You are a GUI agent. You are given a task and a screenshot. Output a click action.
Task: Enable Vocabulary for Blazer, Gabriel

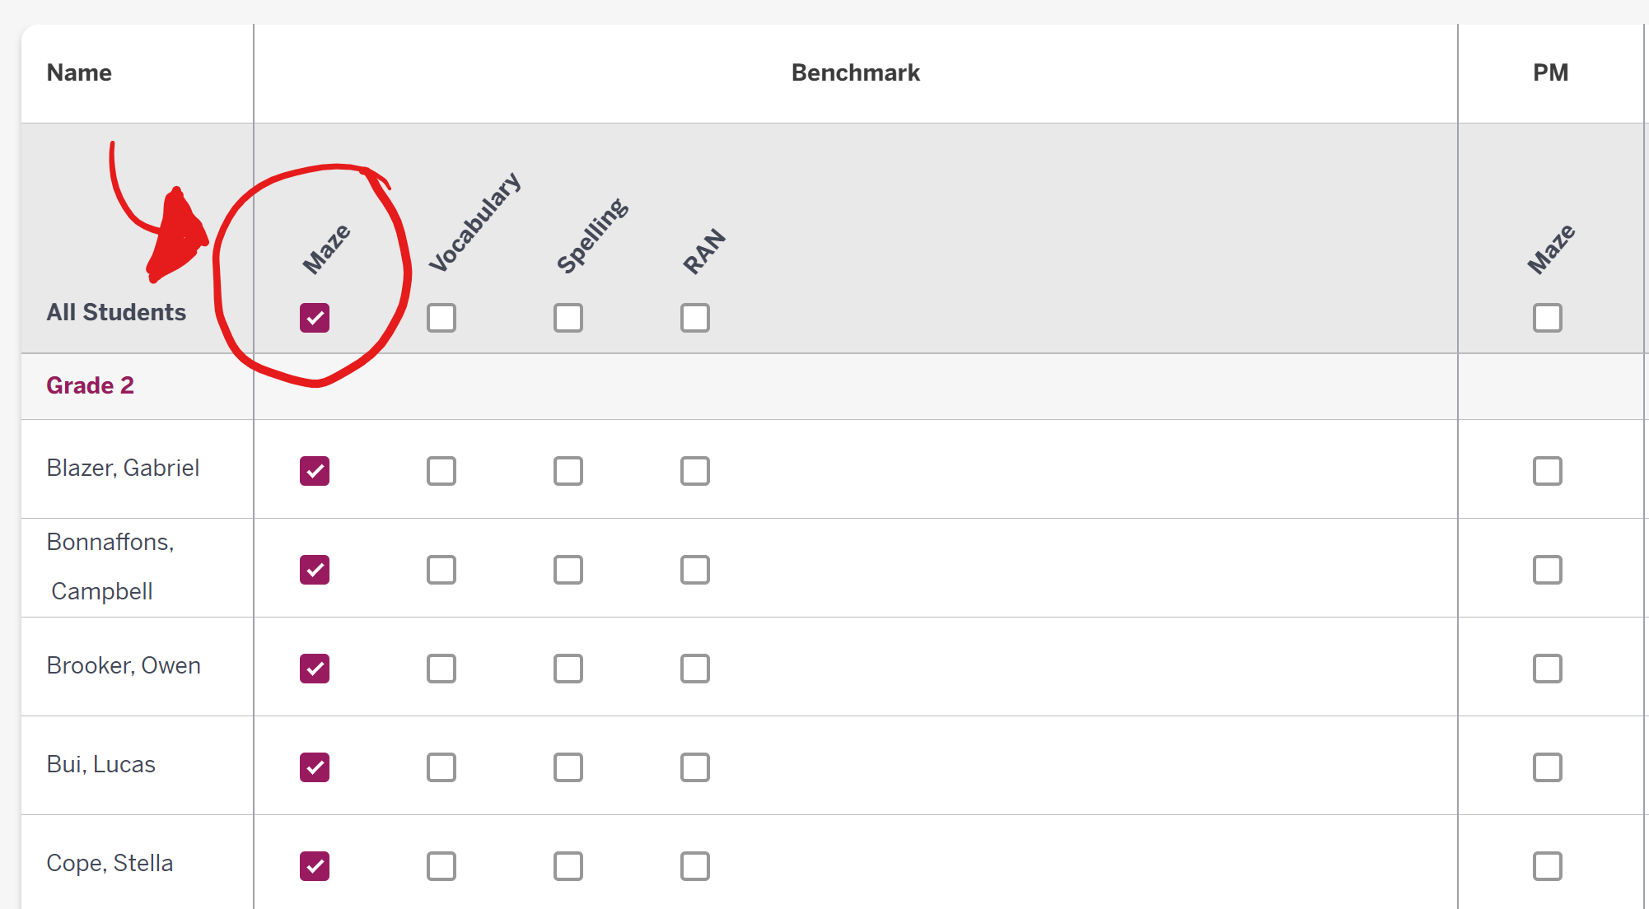click(x=441, y=470)
